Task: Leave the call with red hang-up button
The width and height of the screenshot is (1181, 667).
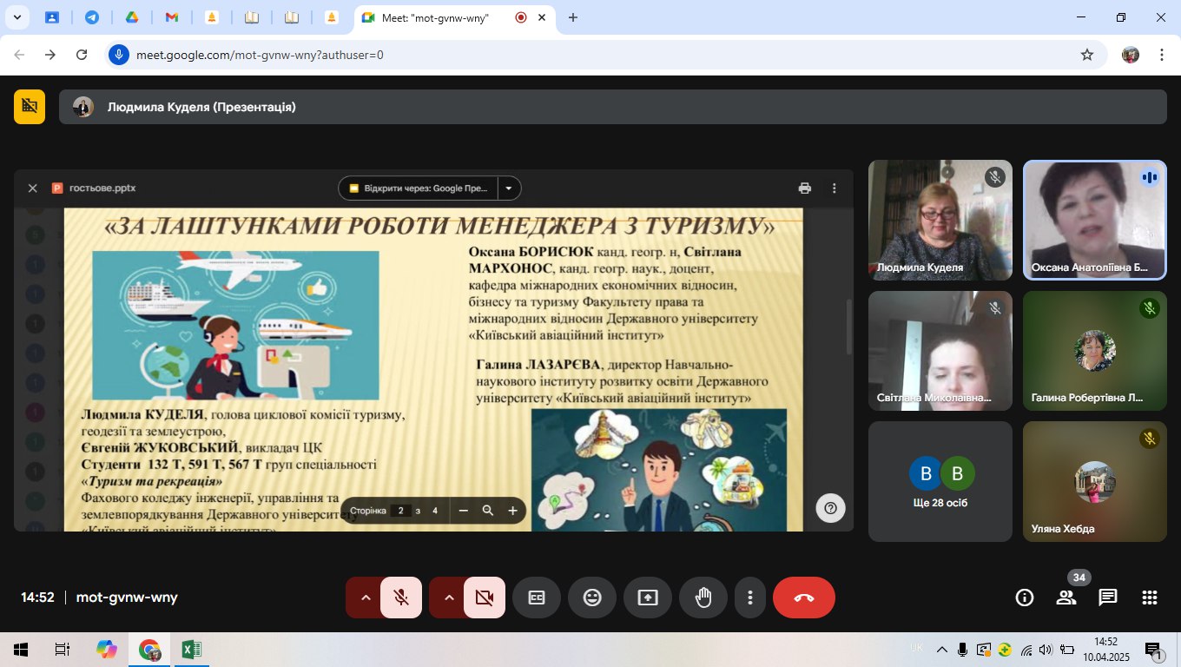Action: (803, 598)
